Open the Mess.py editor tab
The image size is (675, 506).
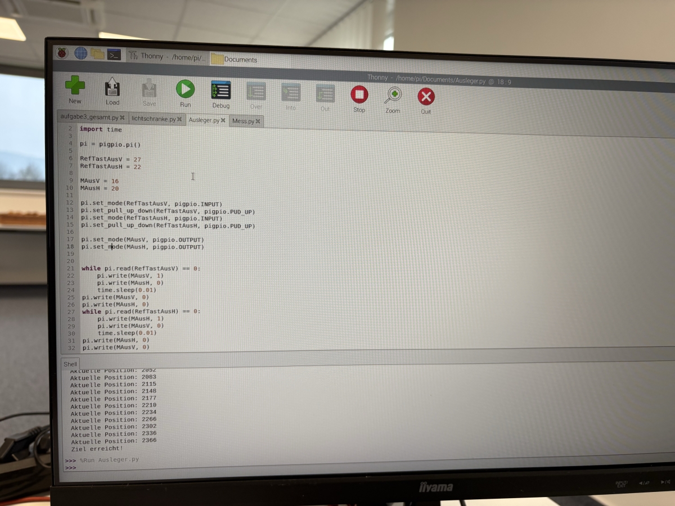pos(243,121)
